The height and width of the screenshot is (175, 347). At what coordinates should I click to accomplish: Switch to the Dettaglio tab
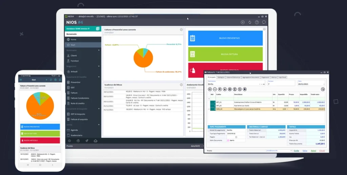(x=221, y=77)
